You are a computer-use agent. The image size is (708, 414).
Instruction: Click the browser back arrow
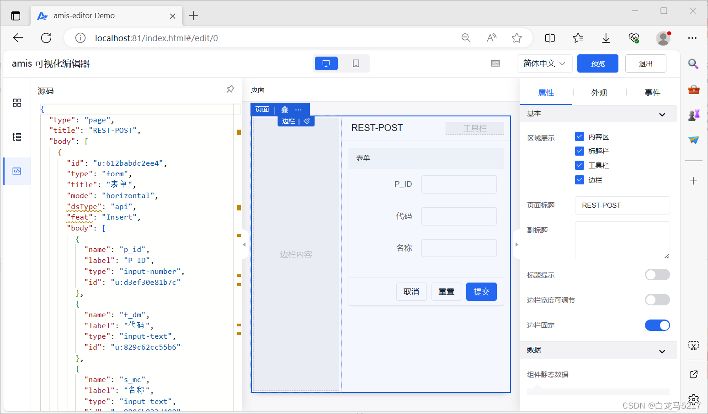click(x=18, y=38)
